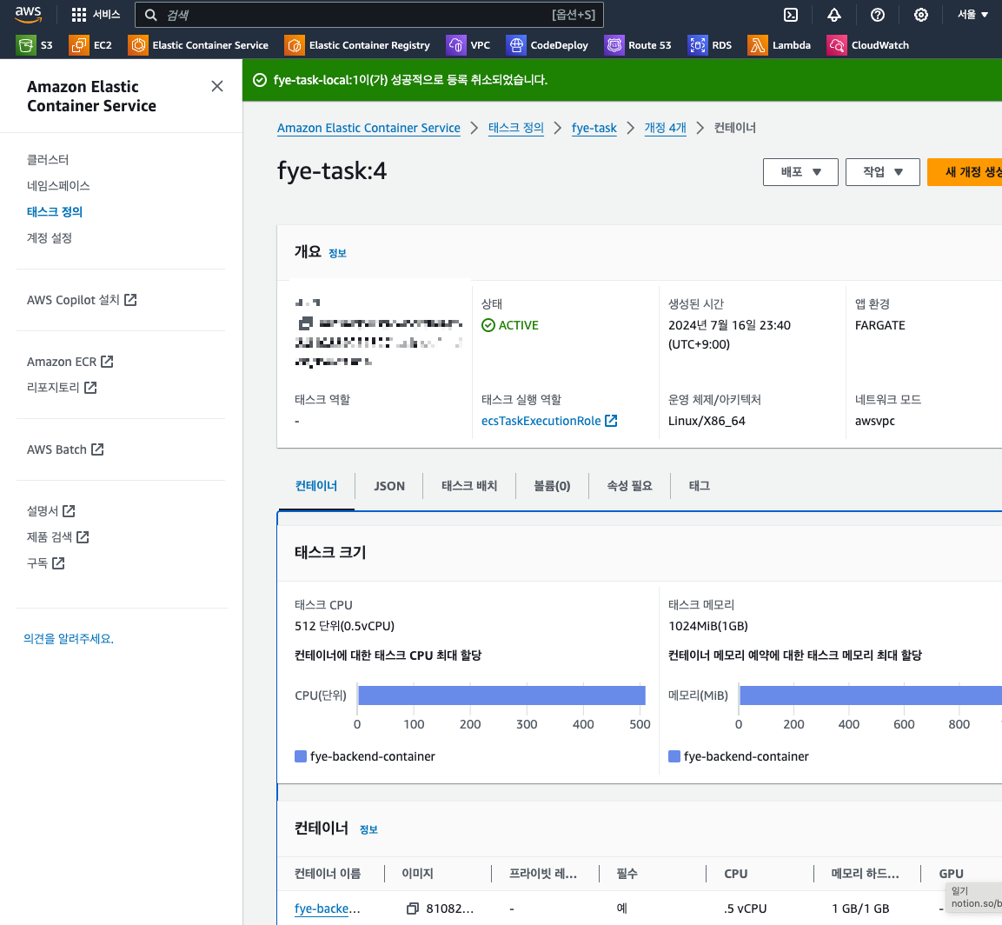Click the Elastic Container Service shortcut icon
1002x925 pixels.
137,44
